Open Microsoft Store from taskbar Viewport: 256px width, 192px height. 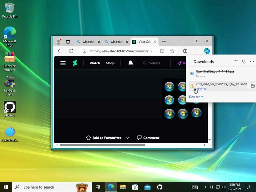click(135, 187)
